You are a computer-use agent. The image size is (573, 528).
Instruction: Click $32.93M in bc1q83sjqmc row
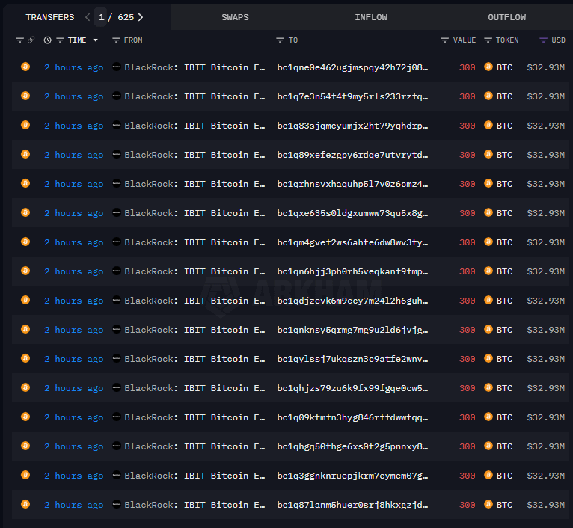tap(545, 126)
